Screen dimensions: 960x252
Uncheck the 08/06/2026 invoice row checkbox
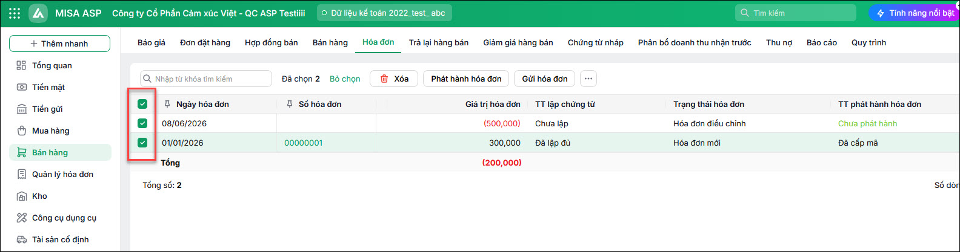pyautogui.click(x=142, y=123)
